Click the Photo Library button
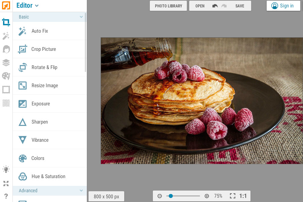The width and height of the screenshot is (303, 202). click(168, 6)
